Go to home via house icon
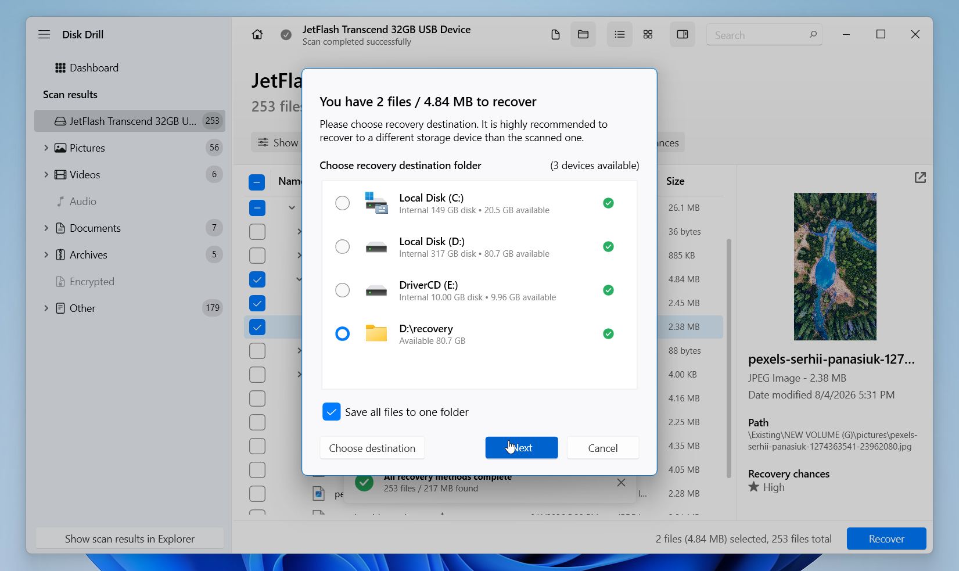 coord(257,35)
